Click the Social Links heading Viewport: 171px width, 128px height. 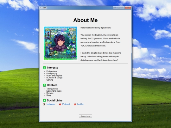pos(54,101)
